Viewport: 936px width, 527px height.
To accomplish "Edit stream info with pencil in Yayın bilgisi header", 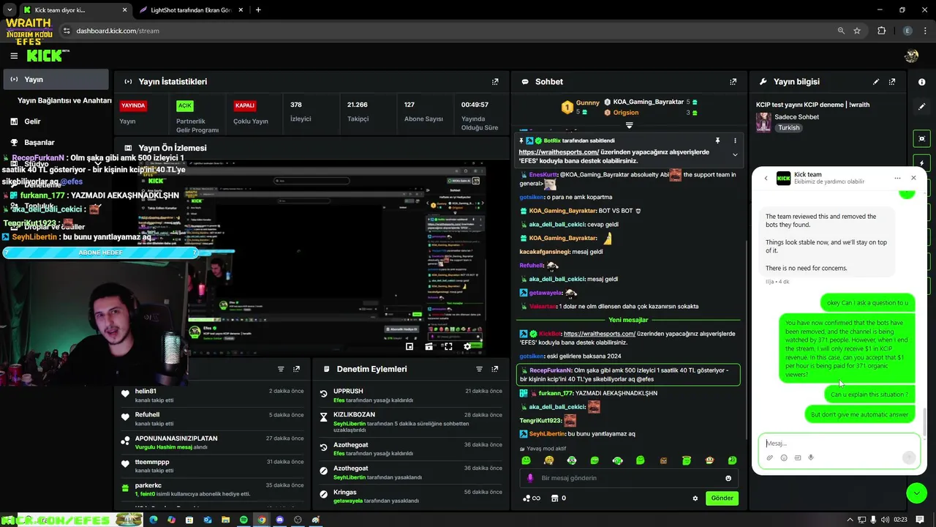I will coord(876,82).
